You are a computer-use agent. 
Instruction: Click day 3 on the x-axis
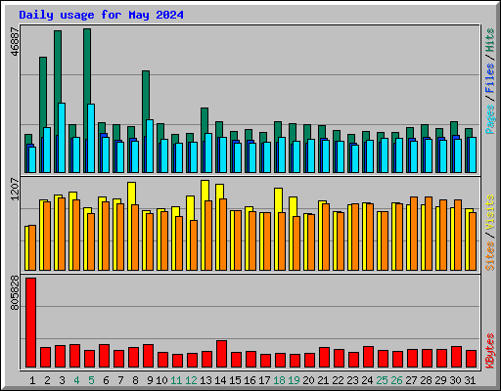point(62,380)
